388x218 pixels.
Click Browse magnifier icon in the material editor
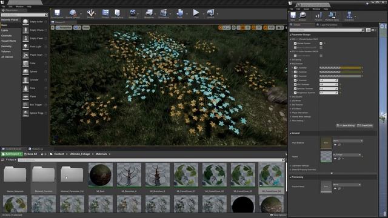pos(302,15)
